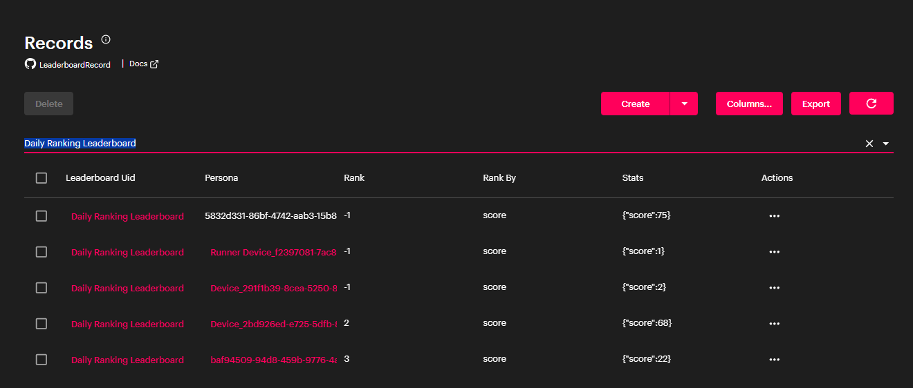Check the baf94509 persona row

coord(41,360)
